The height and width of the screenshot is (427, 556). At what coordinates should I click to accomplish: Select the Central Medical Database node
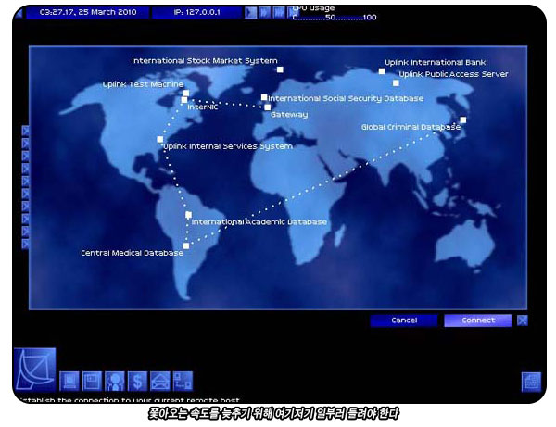pyautogui.click(x=186, y=245)
